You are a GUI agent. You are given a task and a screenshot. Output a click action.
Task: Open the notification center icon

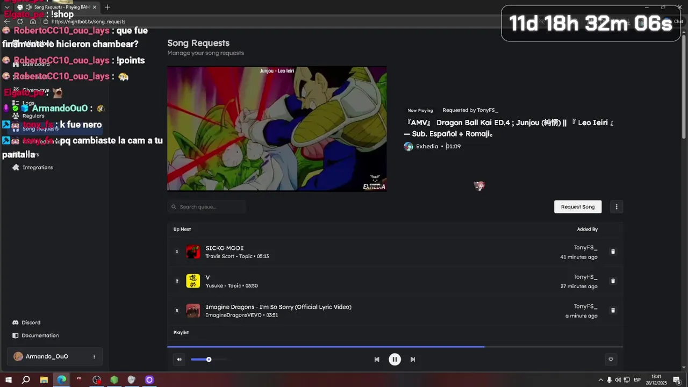tap(677, 380)
